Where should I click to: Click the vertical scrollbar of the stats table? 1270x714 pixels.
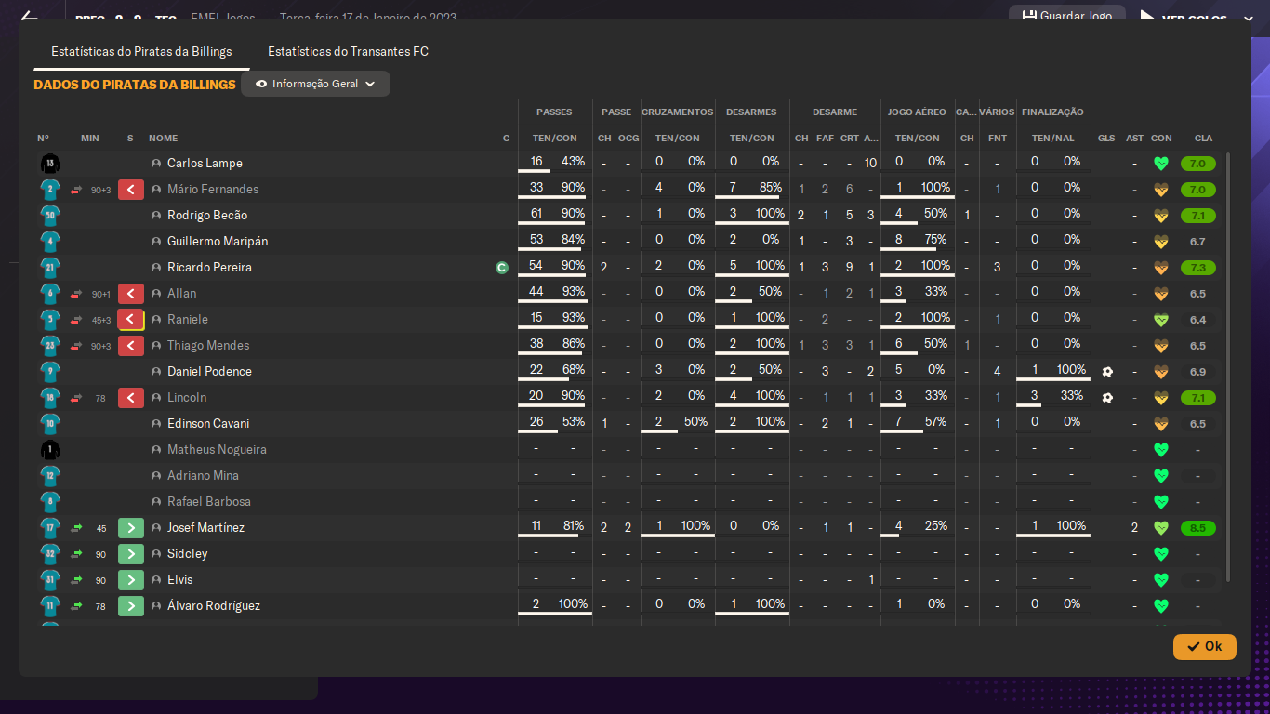pyautogui.click(x=1228, y=372)
